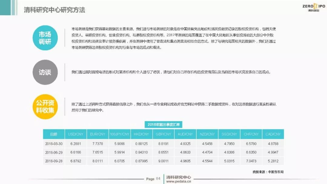Viewport: 327px width, 184px height.
Task: Click the 2018年前三季度汇率 table title
Action: pos(163,125)
